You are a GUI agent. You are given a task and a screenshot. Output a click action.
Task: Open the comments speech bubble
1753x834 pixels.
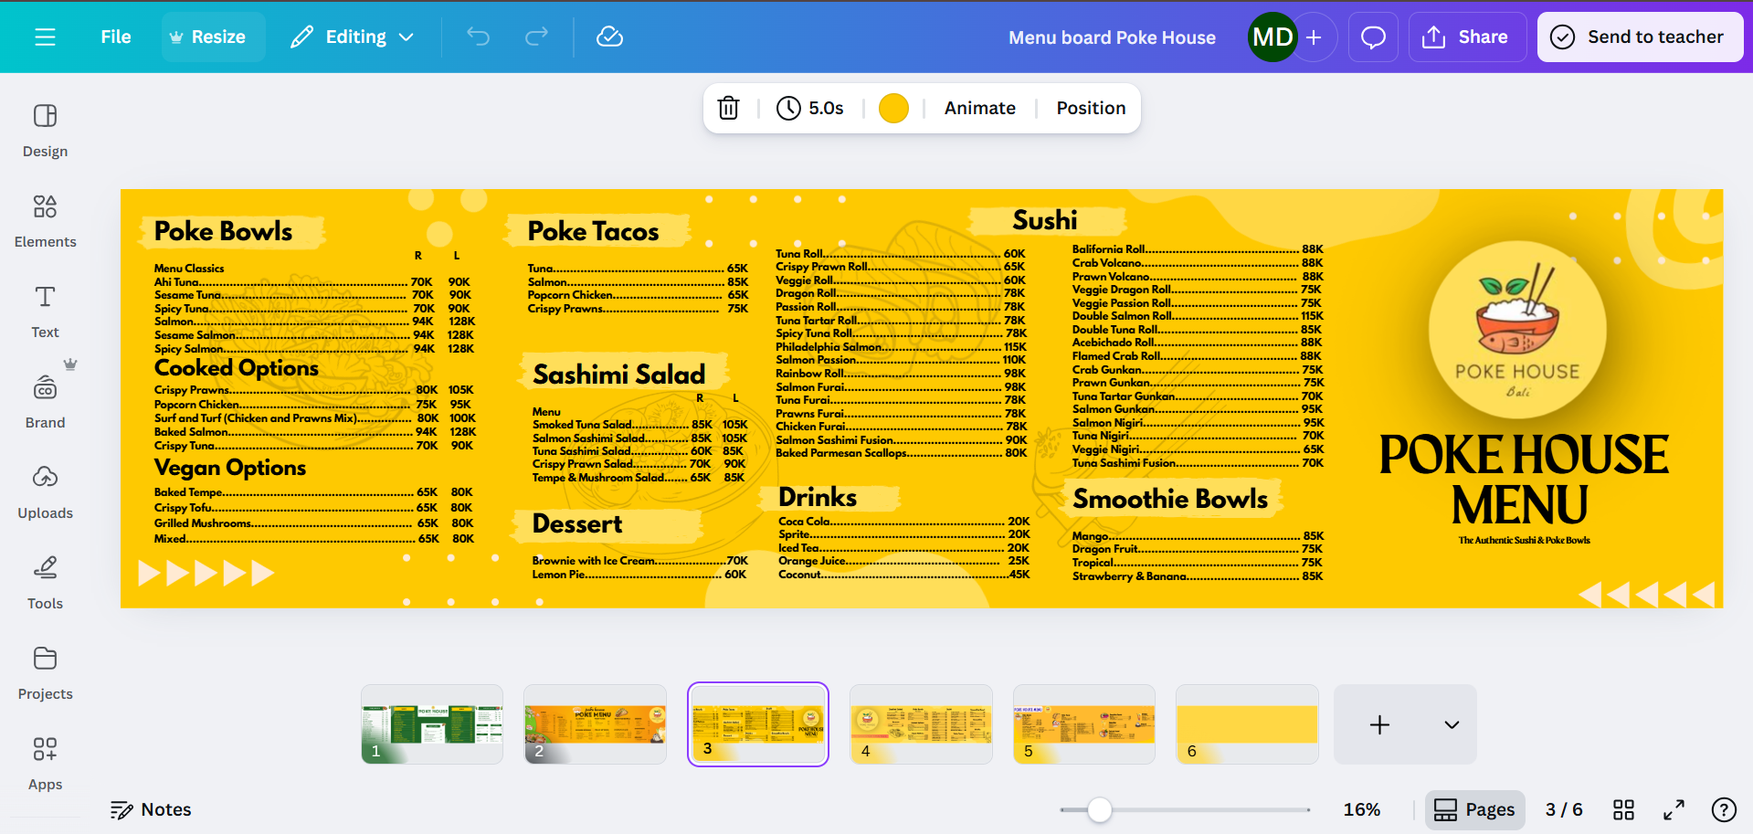point(1373,37)
